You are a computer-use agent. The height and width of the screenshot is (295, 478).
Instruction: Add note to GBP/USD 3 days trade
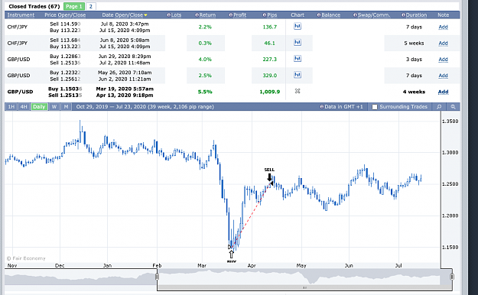coord(443,59)
